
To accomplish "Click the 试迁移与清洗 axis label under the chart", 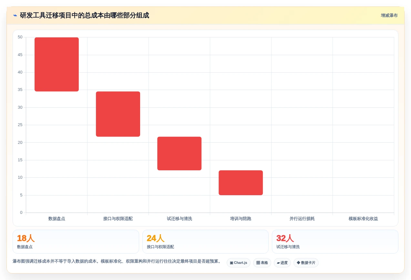I will 179,219.
